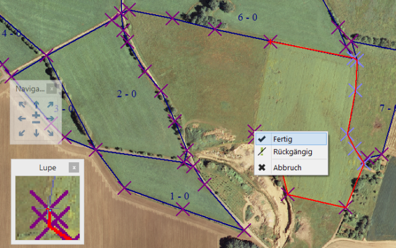Screen dimensions: 396x248
Task: Pan map up with the up arrow
Action: [x=36, y=104]
